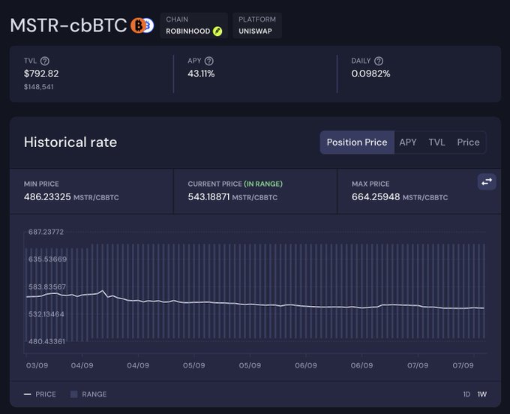510x414 pixels.
Task: Switch to the APY chart tab
Action: [x=408, y=142]
